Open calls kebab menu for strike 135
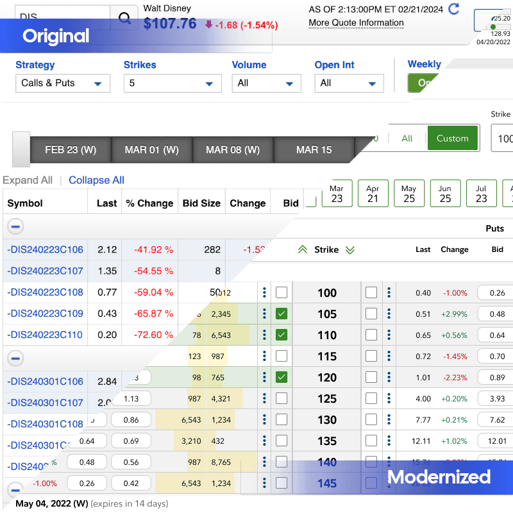 point(264,441)
